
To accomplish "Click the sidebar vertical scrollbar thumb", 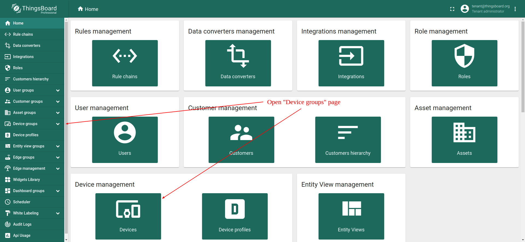I will [66, 128].
